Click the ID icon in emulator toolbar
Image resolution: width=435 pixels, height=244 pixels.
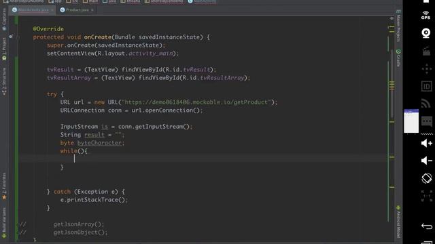tap(426, 86)
